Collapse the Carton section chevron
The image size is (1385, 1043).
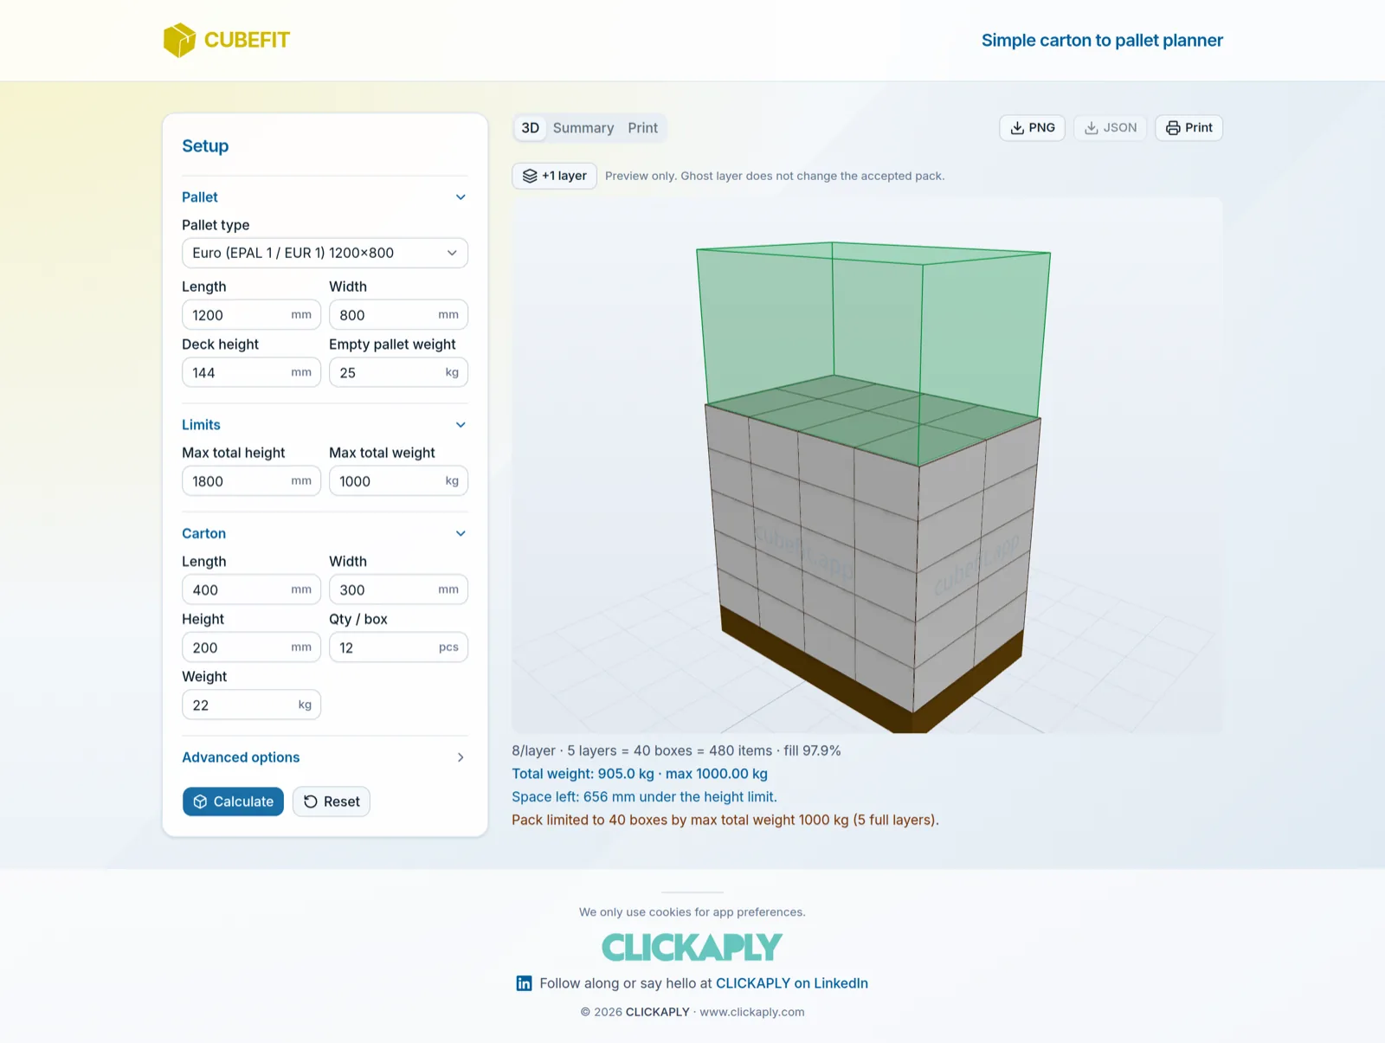click(x=461, y=534)
